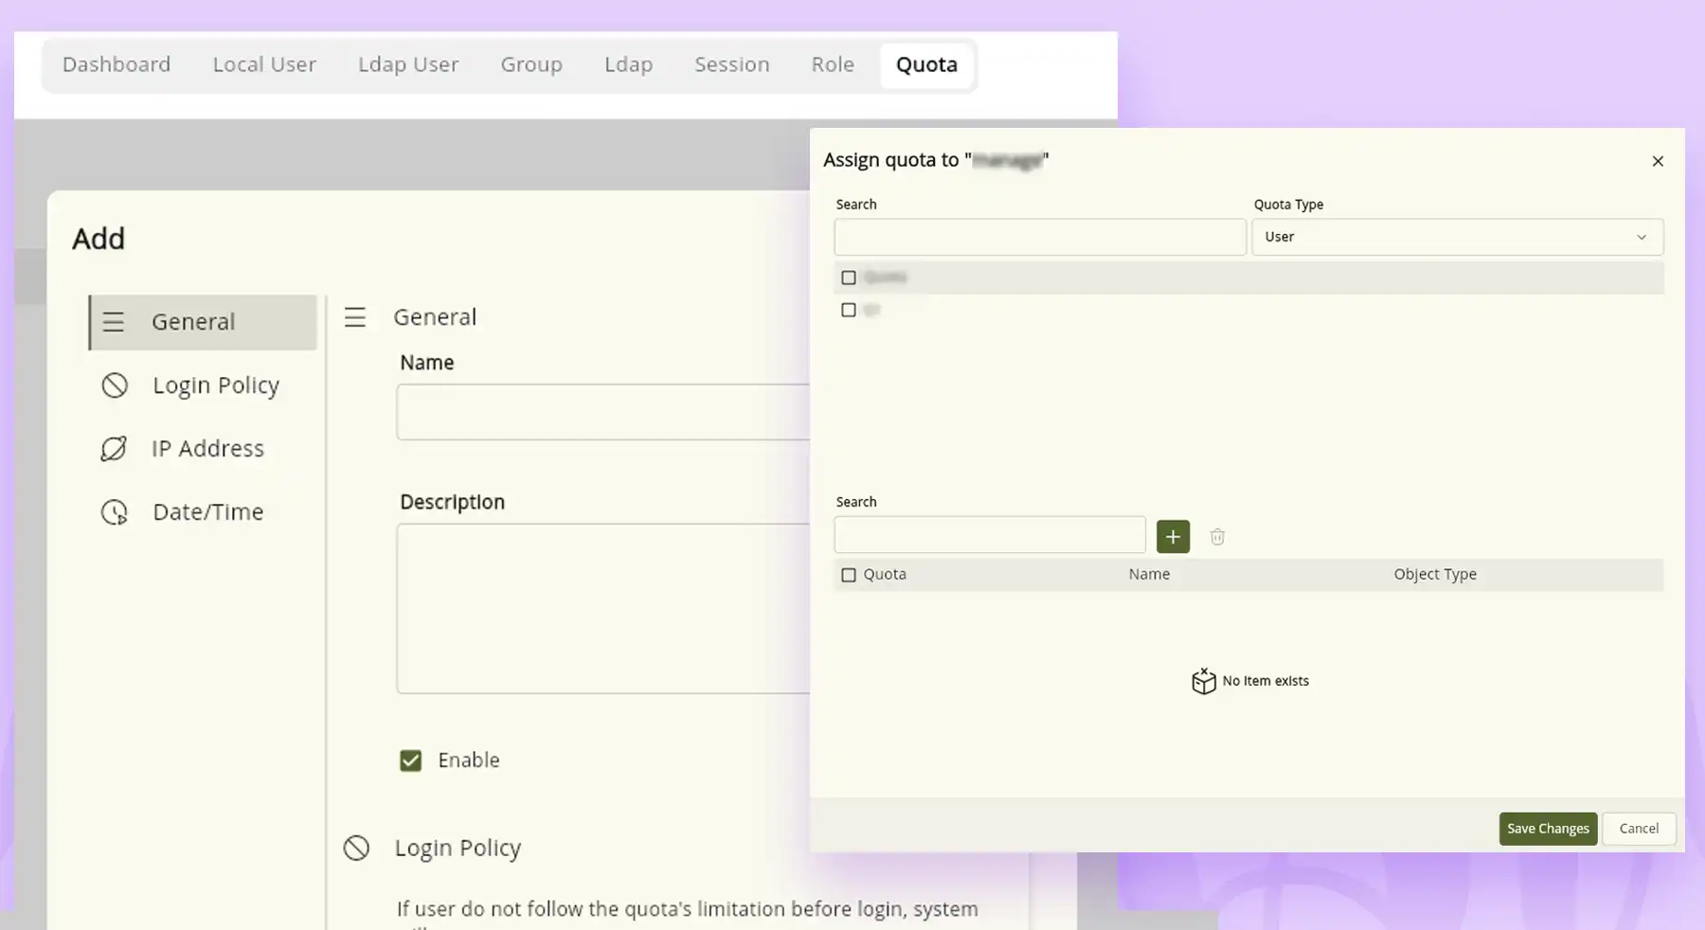
Task: Uncheck the Enable checkbox
Action: 410,760
